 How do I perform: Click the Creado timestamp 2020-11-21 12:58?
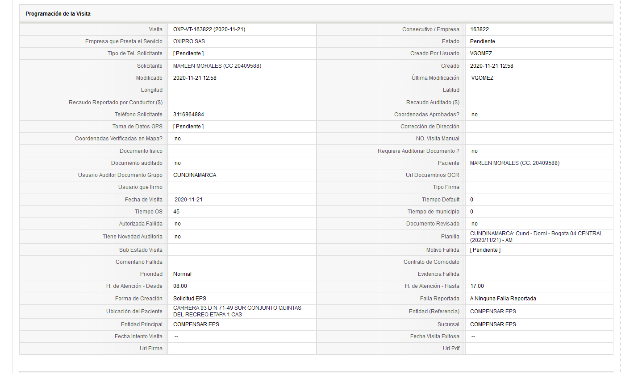(492, 66)
